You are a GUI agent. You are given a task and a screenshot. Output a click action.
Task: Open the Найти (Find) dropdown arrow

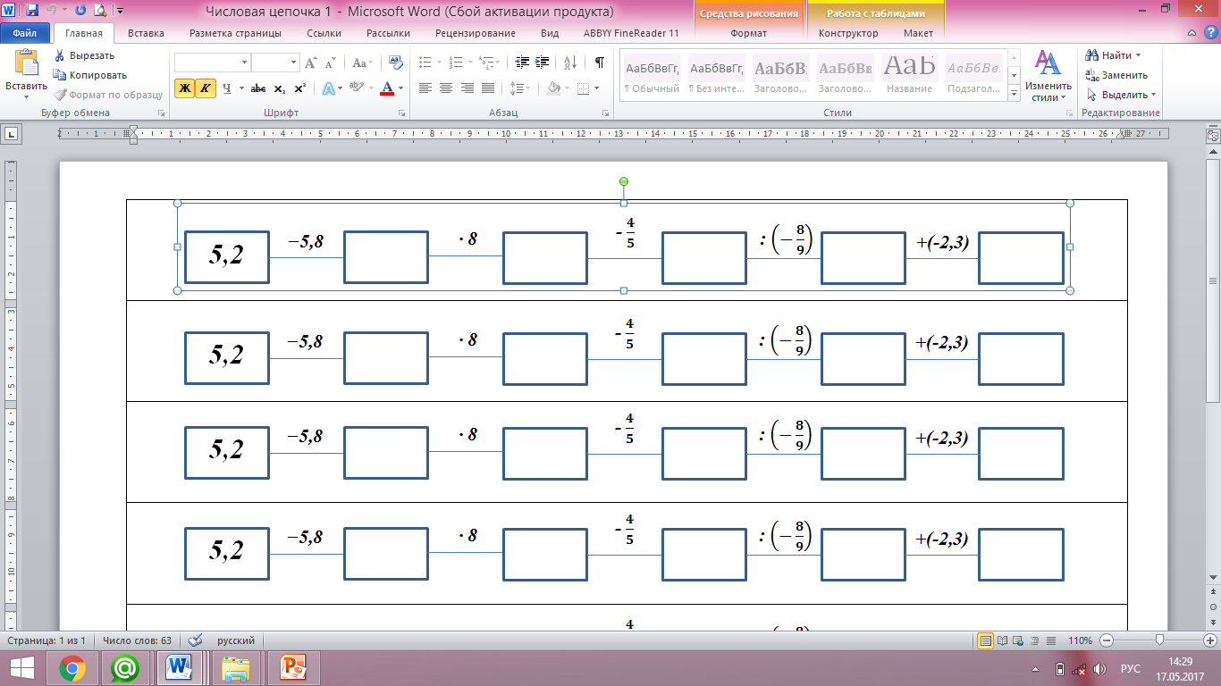[1138, 55]
